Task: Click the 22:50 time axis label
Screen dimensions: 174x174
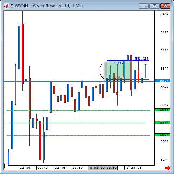Action: pyautogui.click(x=78, y=168)
